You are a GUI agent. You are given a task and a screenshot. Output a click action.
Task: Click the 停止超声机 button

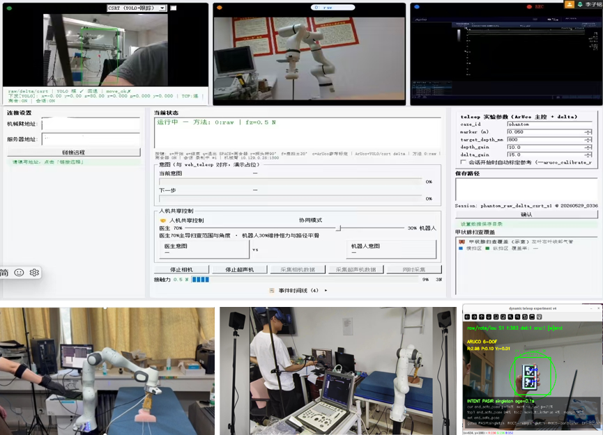click(x=240, y=269)
